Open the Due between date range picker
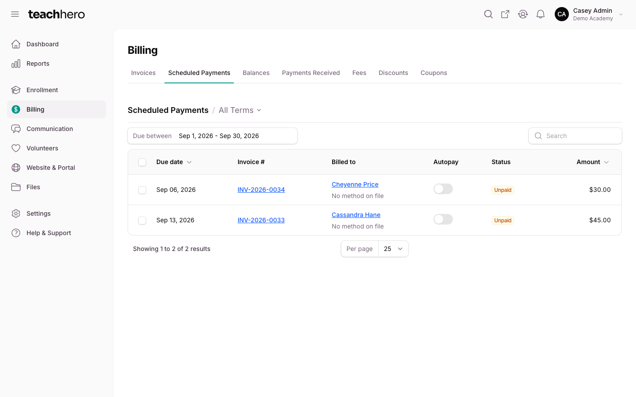 [x=212, y=136]
